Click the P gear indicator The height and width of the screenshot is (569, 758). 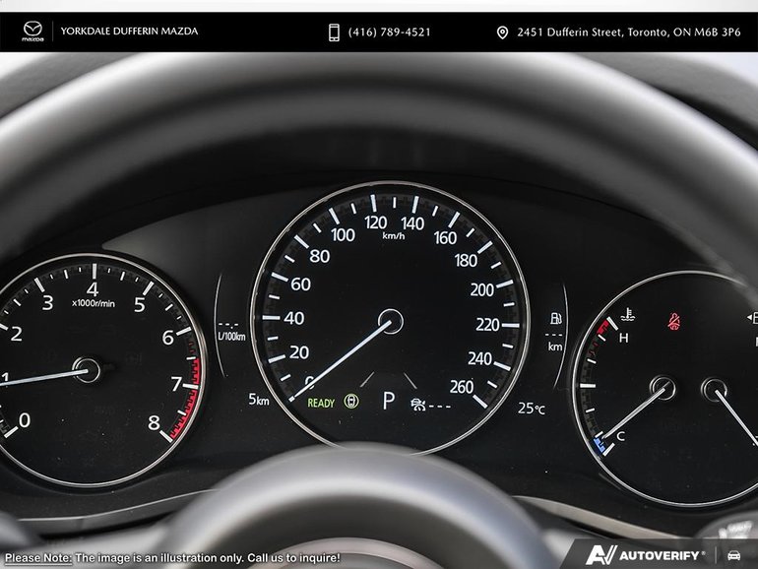389,402
